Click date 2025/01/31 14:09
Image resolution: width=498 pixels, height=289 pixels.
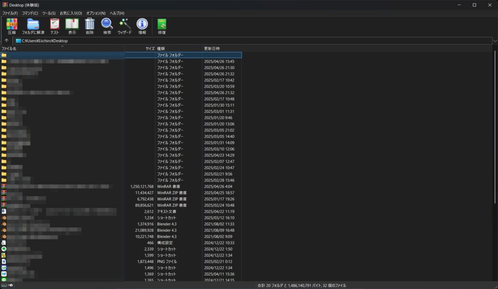pyautogui.click(x=219, y=143)
